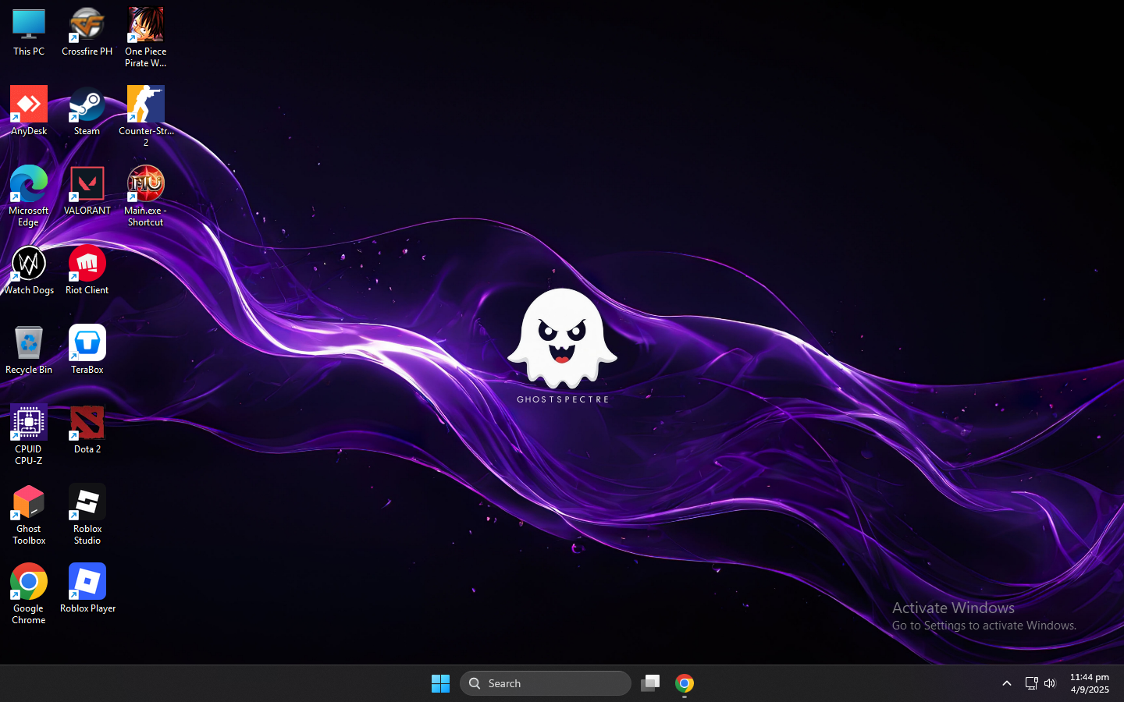Expand the hidden system tray icons
Screen dimensions: 1124x702
point(1007,683)
